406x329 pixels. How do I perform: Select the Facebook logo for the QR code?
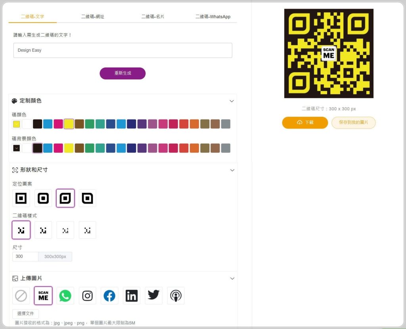coord(109,296)
